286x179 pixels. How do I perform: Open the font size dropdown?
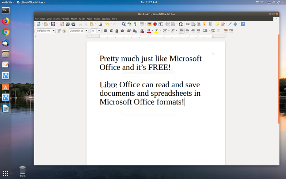click(99, 31)
